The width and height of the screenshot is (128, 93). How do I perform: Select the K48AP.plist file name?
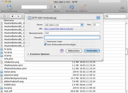pos(10,85)
